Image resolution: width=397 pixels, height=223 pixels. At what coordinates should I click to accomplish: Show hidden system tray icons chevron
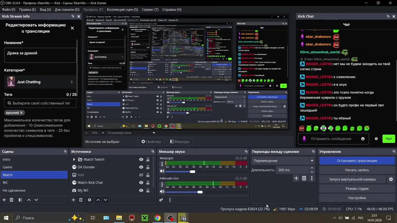coord(334,218)
